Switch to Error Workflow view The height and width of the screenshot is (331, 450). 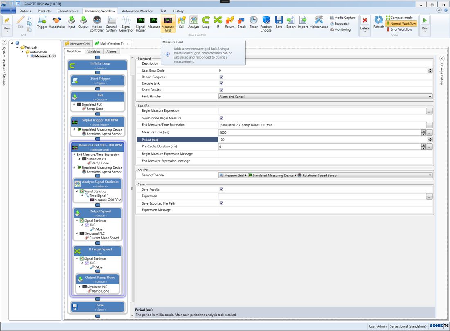(x=399, y=29)
